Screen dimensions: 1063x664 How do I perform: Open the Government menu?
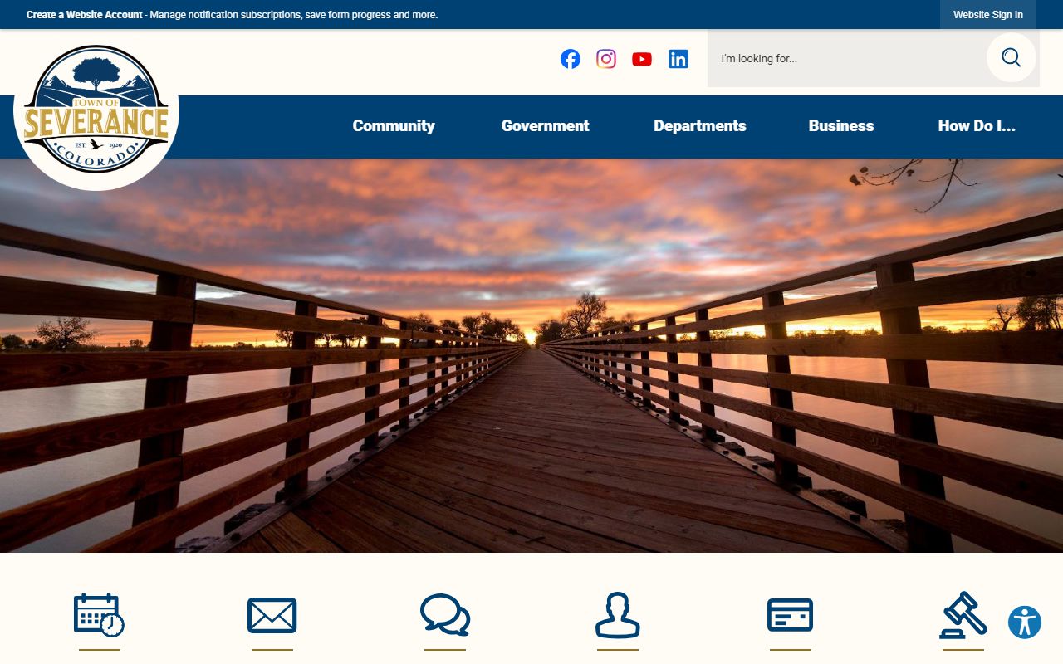pos(545,126)
